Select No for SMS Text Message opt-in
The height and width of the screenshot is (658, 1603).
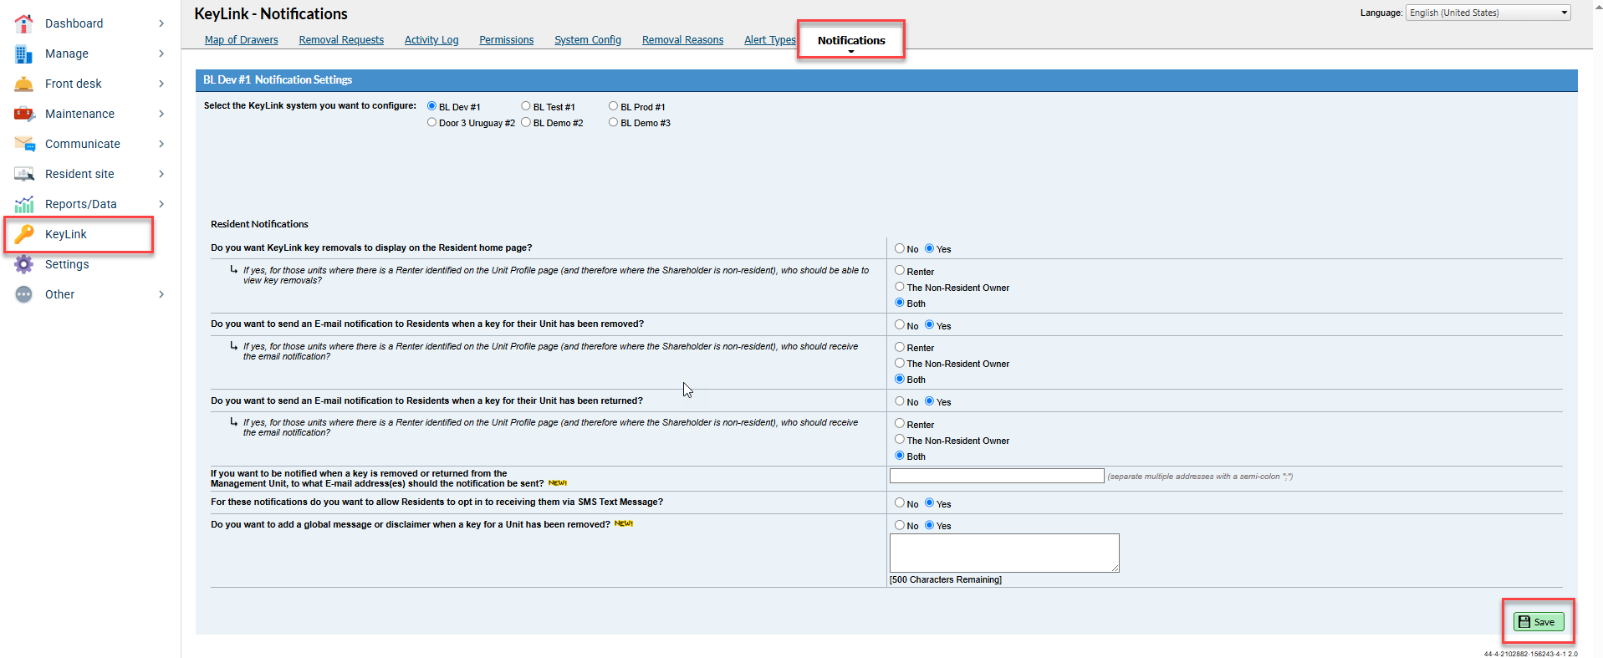coord(900,503)
